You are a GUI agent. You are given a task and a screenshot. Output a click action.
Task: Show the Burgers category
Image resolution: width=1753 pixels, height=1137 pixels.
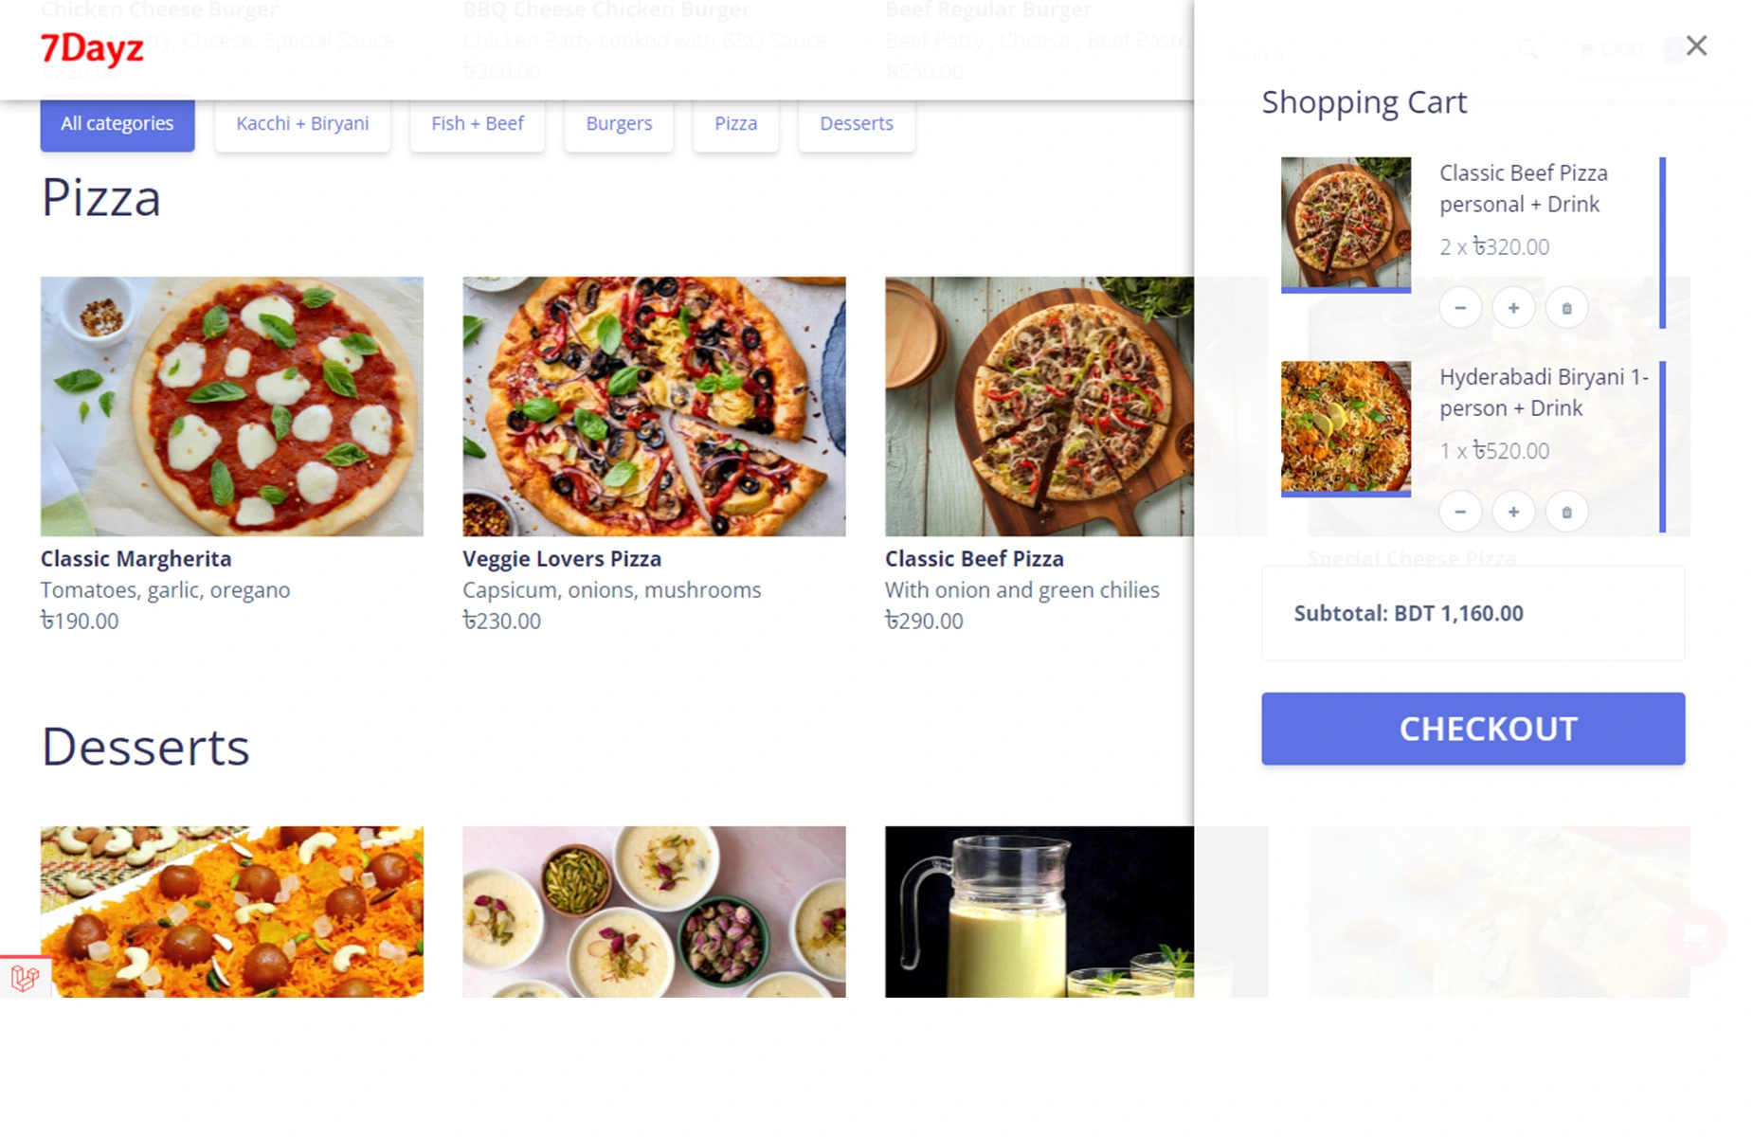[x=619, y=124]
